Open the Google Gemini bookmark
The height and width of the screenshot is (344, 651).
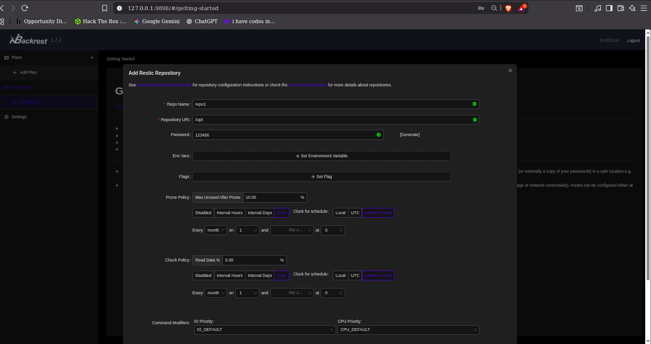tap(157, 21)
